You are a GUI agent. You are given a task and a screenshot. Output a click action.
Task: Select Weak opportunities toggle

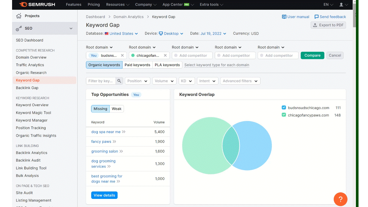point(117,109)
